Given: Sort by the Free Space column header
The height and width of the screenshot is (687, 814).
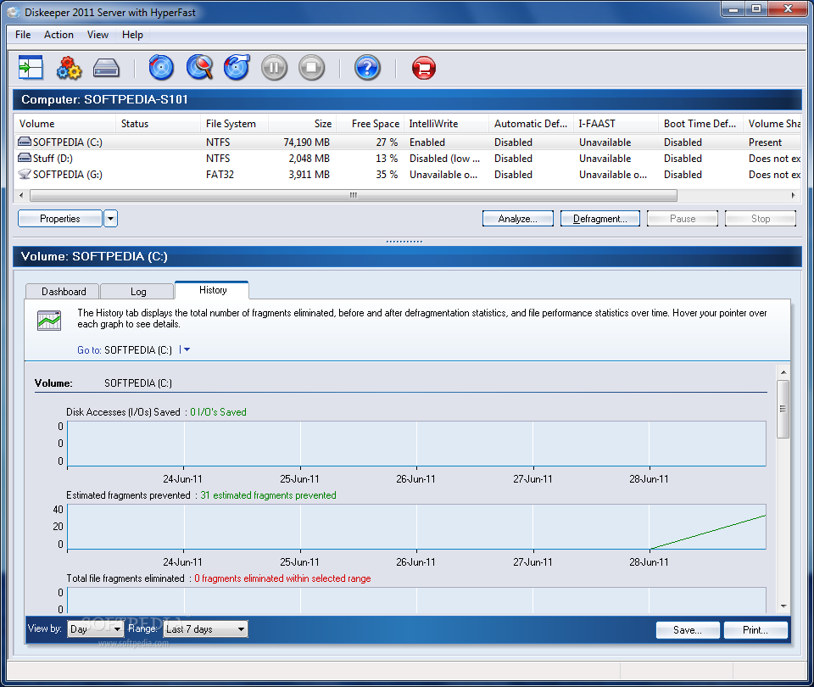Looking at the screenshot, I should pyautogui.click(x=370, y=124).
